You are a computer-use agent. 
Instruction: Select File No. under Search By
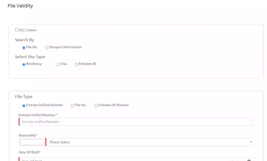24,48
